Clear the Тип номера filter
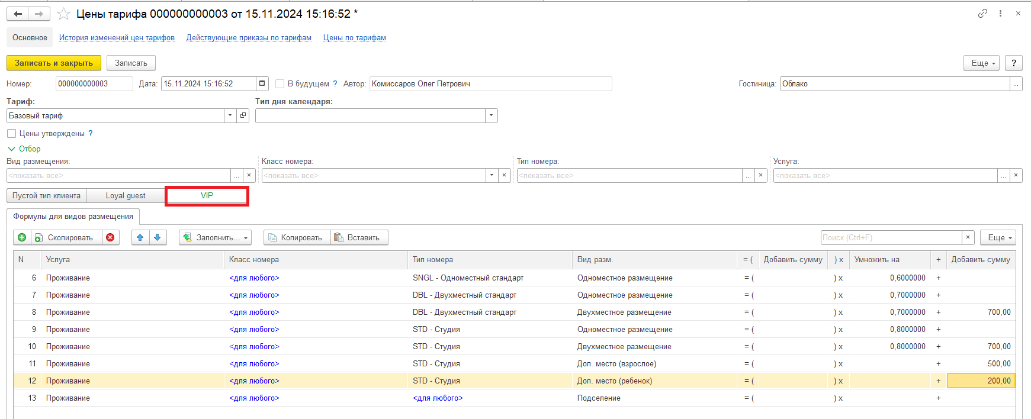1031x419 pixels. click(761, 175)
